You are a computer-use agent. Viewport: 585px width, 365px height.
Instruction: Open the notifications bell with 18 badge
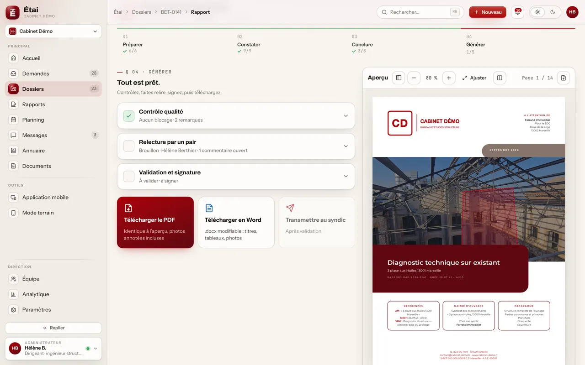517,12
